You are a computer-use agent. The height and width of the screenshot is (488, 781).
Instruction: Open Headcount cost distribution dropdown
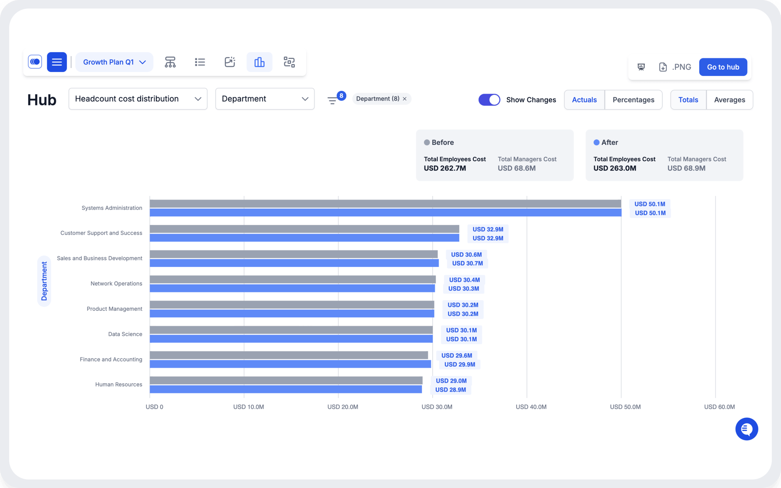pos(138,99)
